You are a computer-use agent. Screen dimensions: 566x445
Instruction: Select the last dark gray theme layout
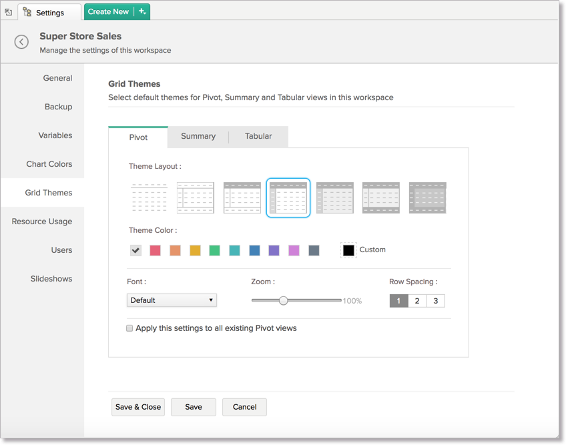click(x=427, y=197)
